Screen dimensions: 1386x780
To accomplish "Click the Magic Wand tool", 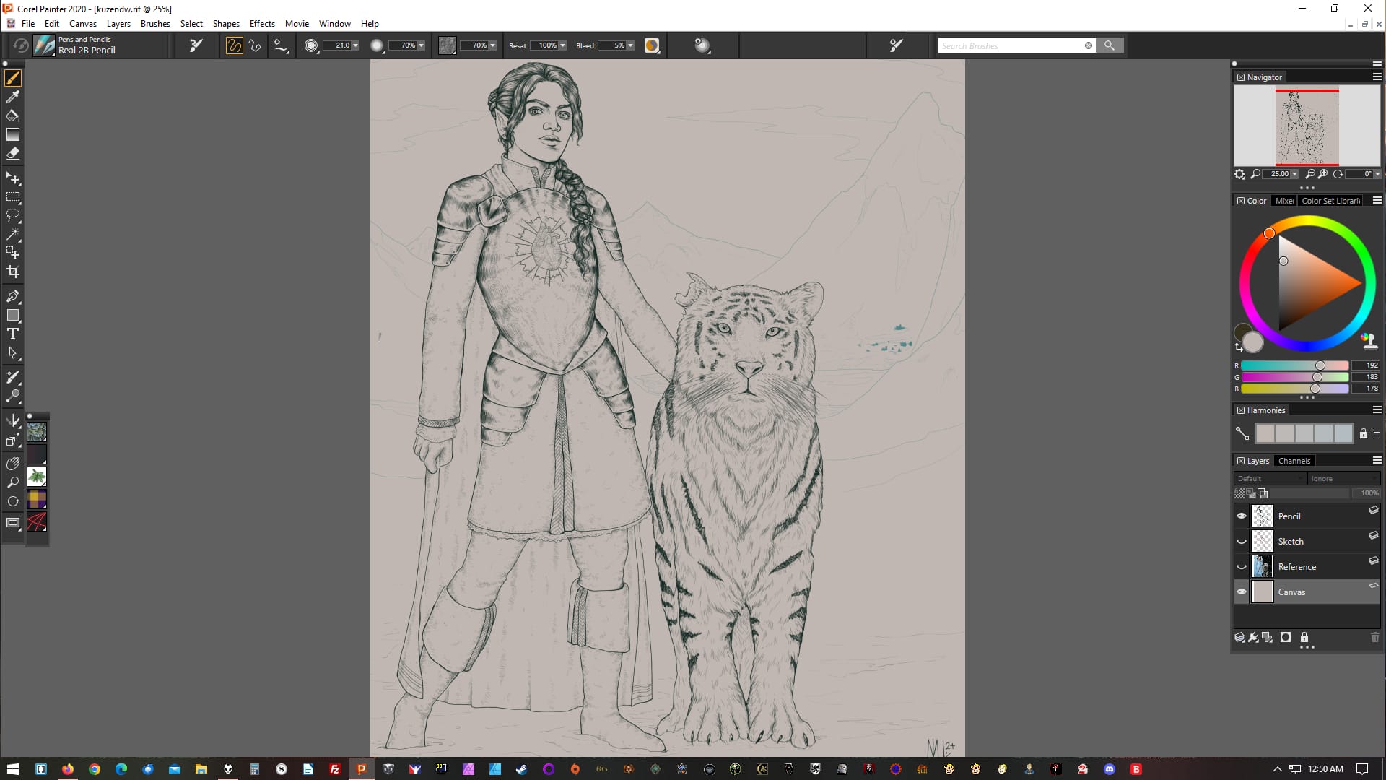I will click(12, 234).
